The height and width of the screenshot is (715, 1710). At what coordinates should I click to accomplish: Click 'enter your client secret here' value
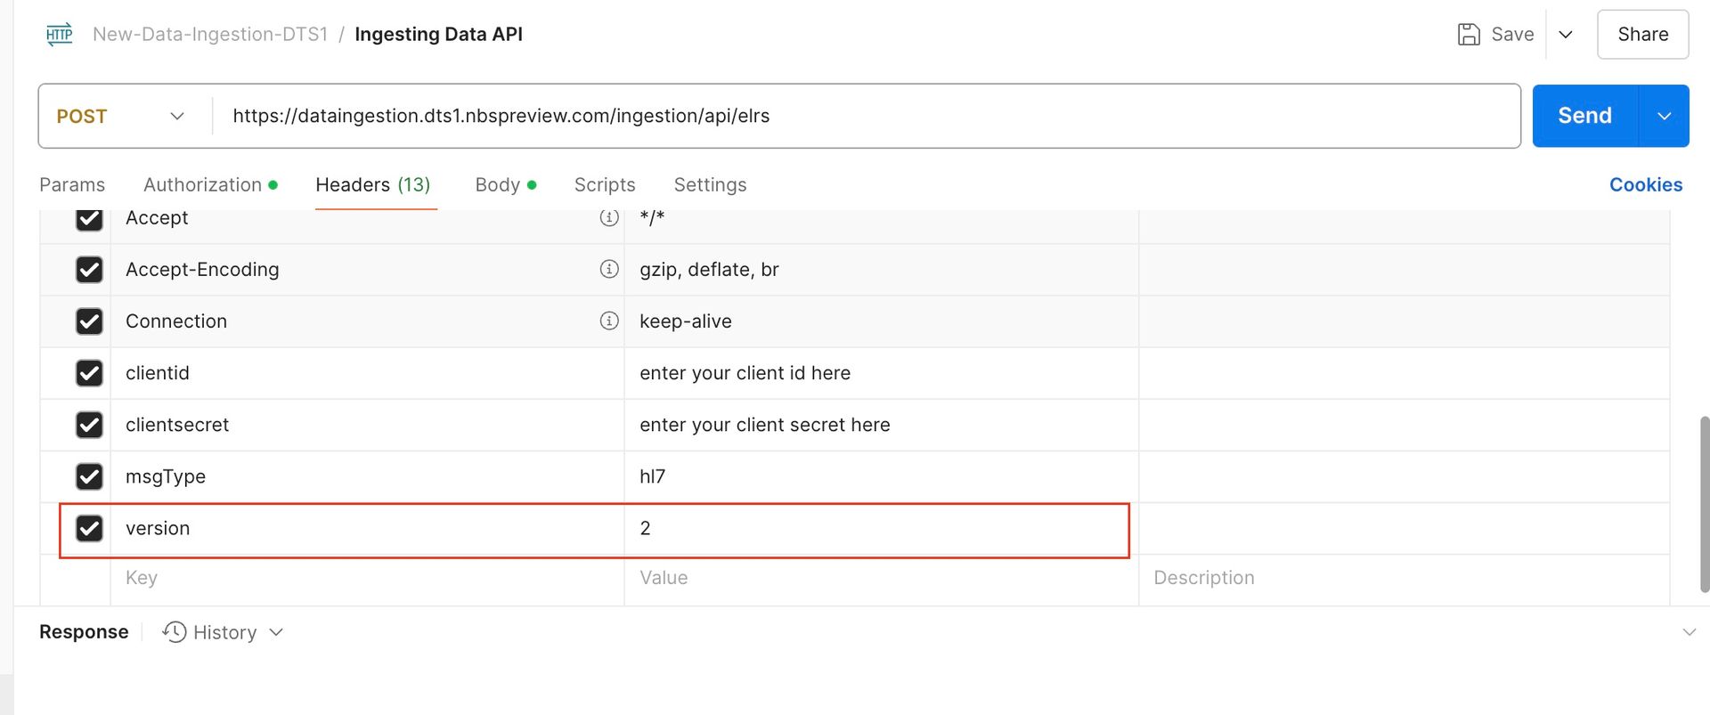coord(764,425)
